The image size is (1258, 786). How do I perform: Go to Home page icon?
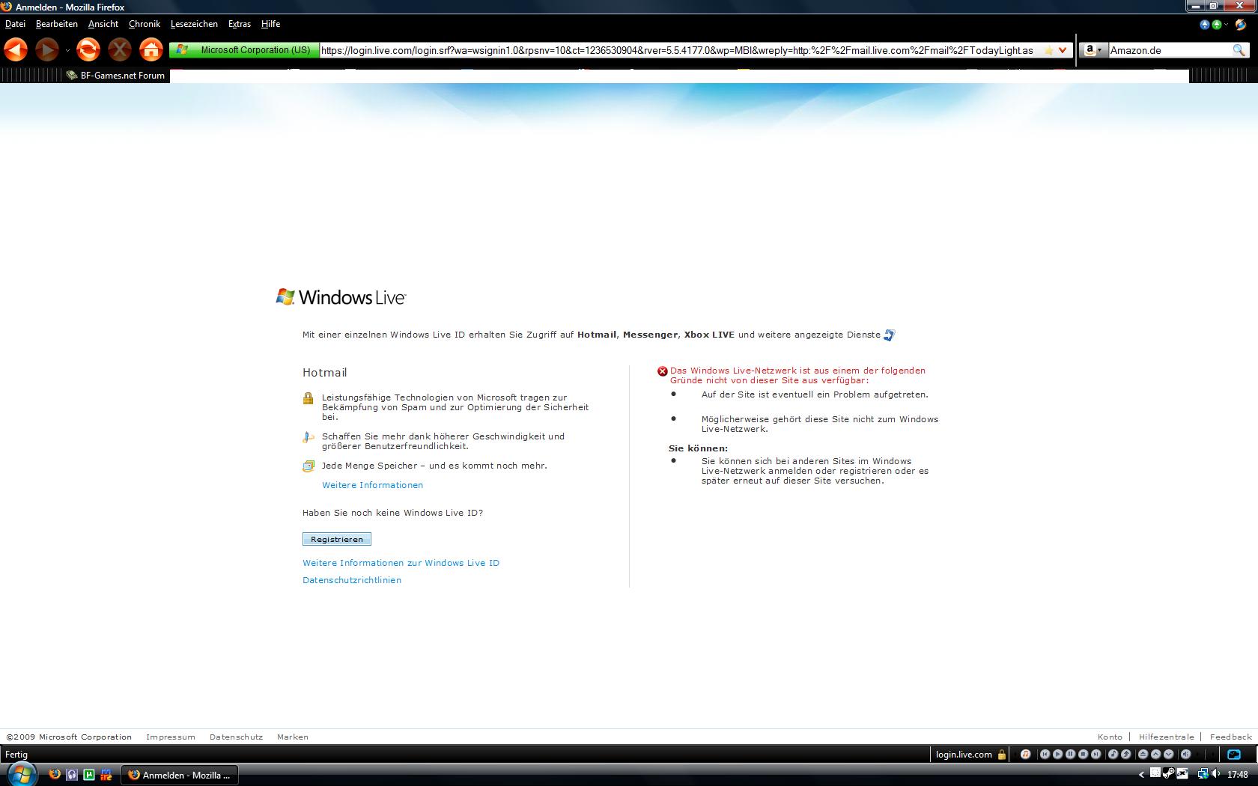pyautogui.click(x=151, y=50)
